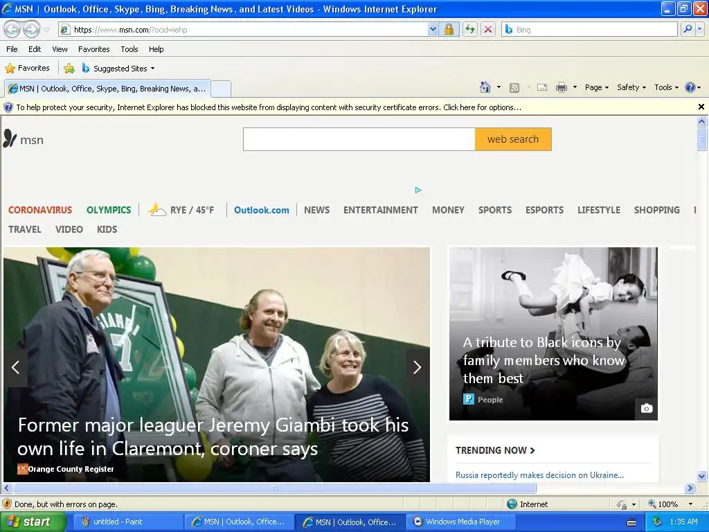The height and width of the screenshot is (532, 709).
Task: Expand the address bar URL dropdown
Action: 433,29
